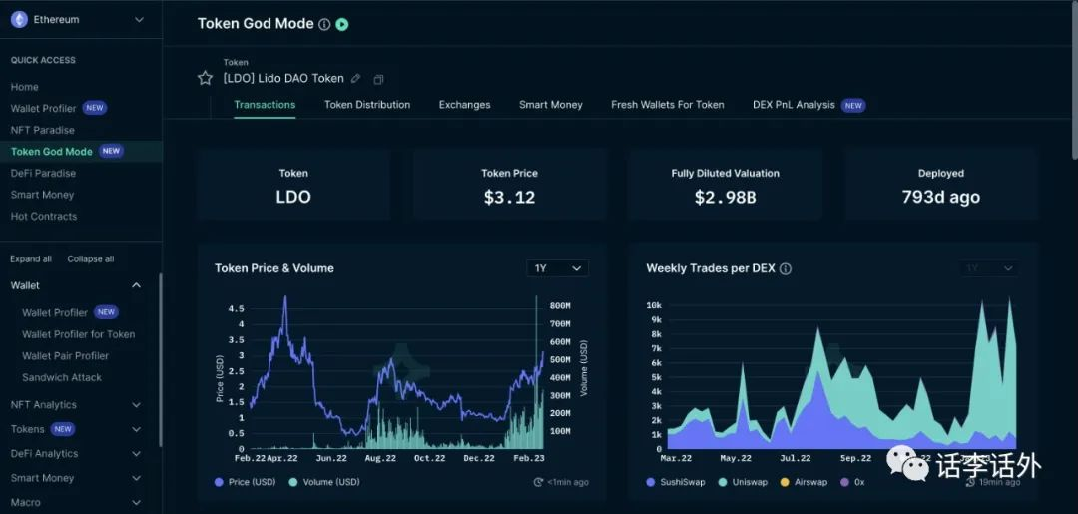This screenshot has width=1078, height=514.
Task: Click the Fully Diluted Valuation $2.98B card
Action: [726, 186]
